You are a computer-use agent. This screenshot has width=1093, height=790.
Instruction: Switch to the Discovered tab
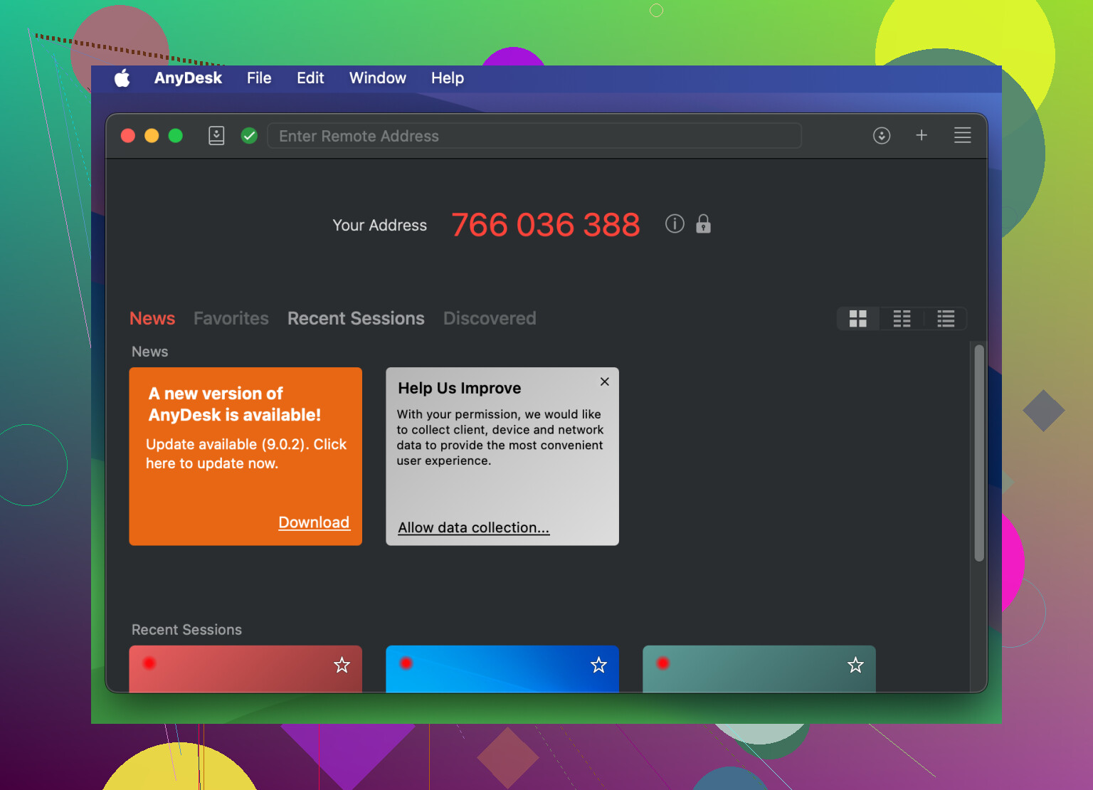tap(490, 318)
